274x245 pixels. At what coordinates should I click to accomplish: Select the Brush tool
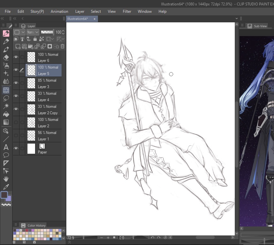pos(6,49)
